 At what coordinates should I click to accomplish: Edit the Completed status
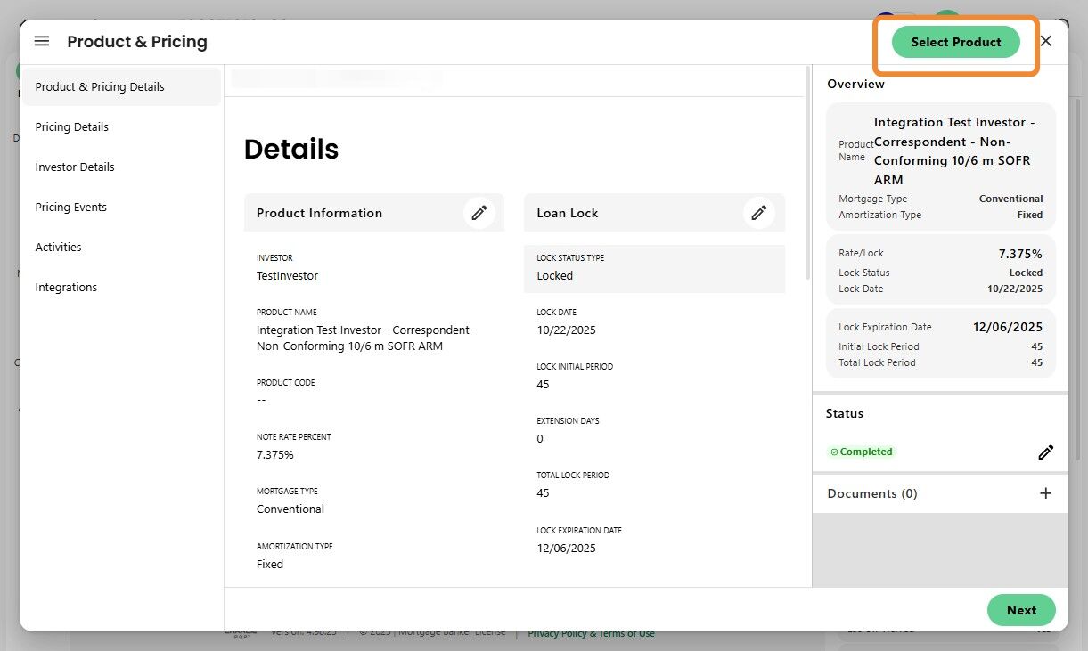pyautogui.click(x=1045, y=452)
